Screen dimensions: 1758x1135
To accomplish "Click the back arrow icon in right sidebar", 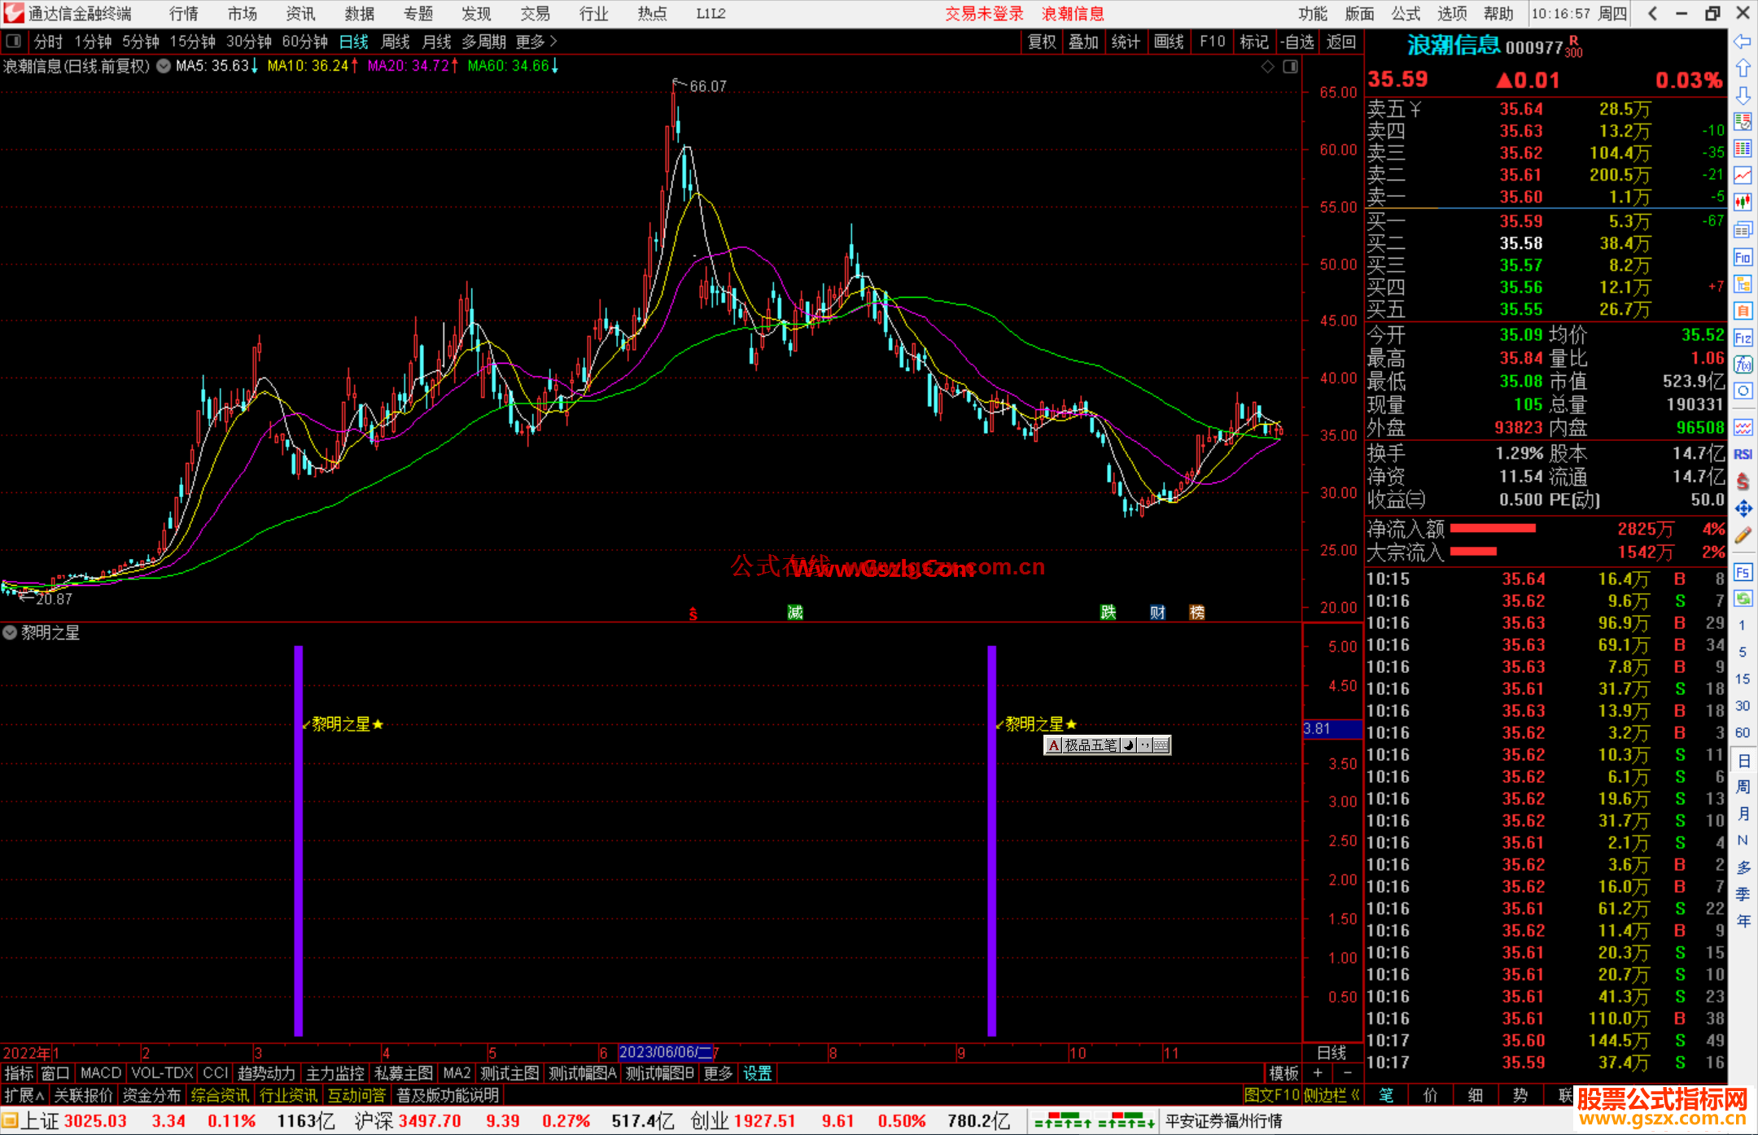I will click(1742, 41).
